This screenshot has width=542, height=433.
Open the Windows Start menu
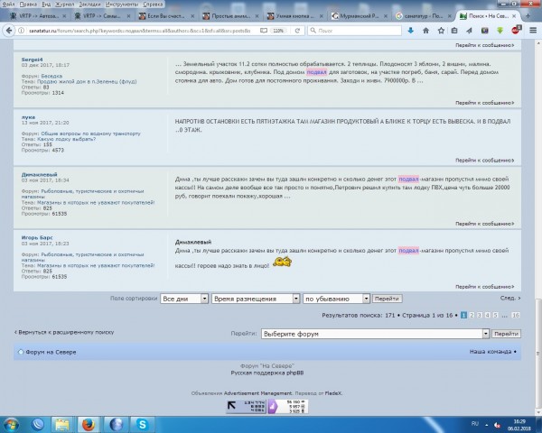point(13,423)
